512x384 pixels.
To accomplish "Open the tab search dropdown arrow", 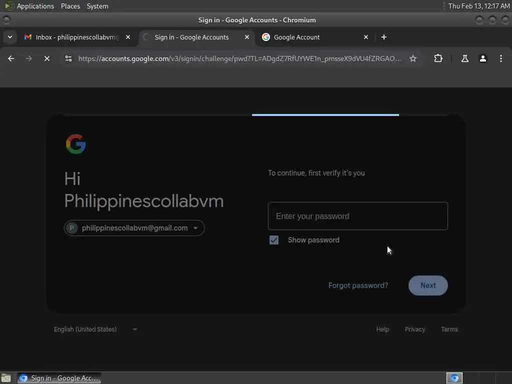I will 10,37.
